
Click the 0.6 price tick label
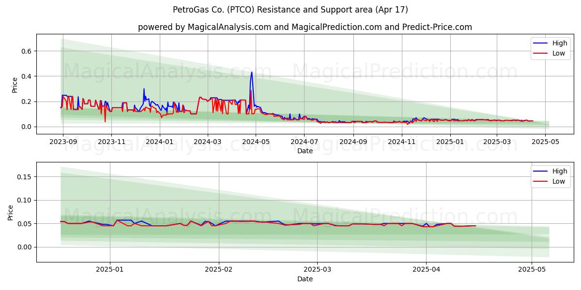pos(27,51)
